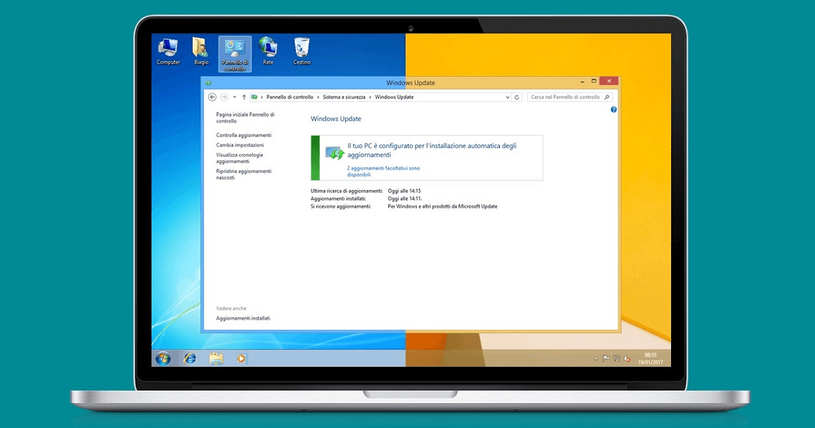This screenshot has height=428, width=815.
Task: Click the Windows Start orb
Action: 163,358
